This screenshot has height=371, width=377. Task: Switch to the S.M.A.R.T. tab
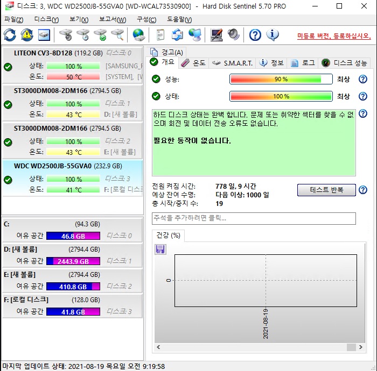(232, 63)
